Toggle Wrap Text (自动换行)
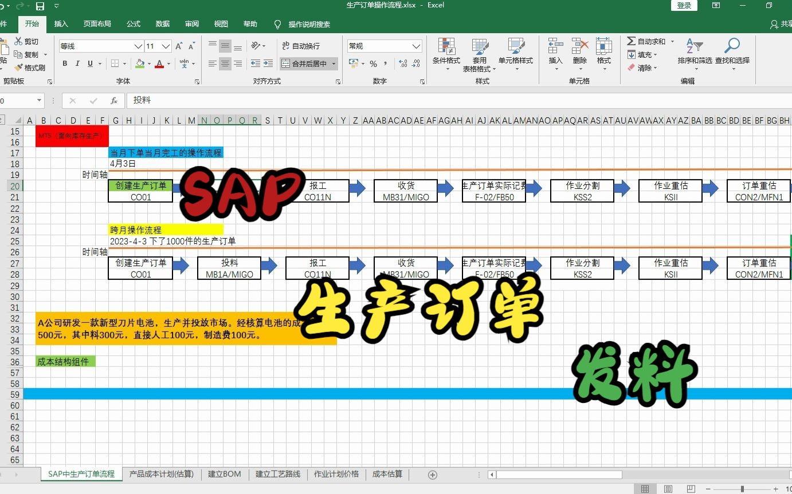792x494 pixels. 301,46
